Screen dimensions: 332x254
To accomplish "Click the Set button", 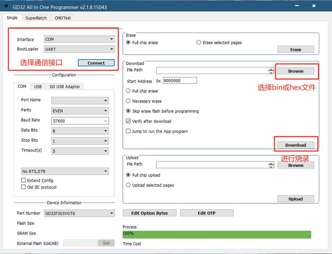I will 106,243.
